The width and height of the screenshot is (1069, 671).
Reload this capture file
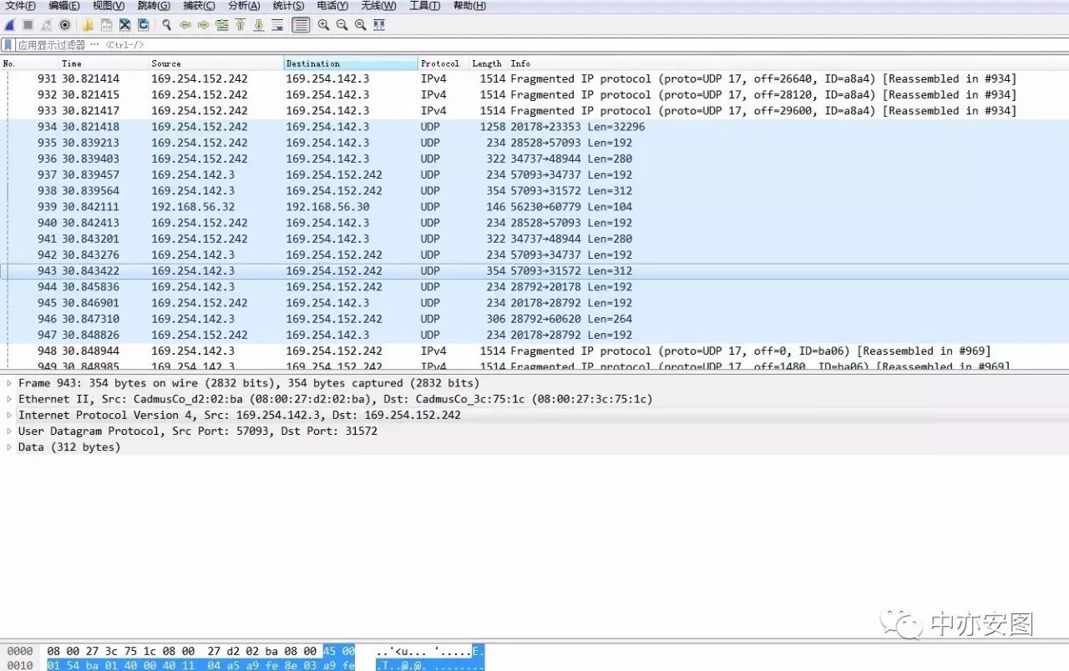coord(143,25)
